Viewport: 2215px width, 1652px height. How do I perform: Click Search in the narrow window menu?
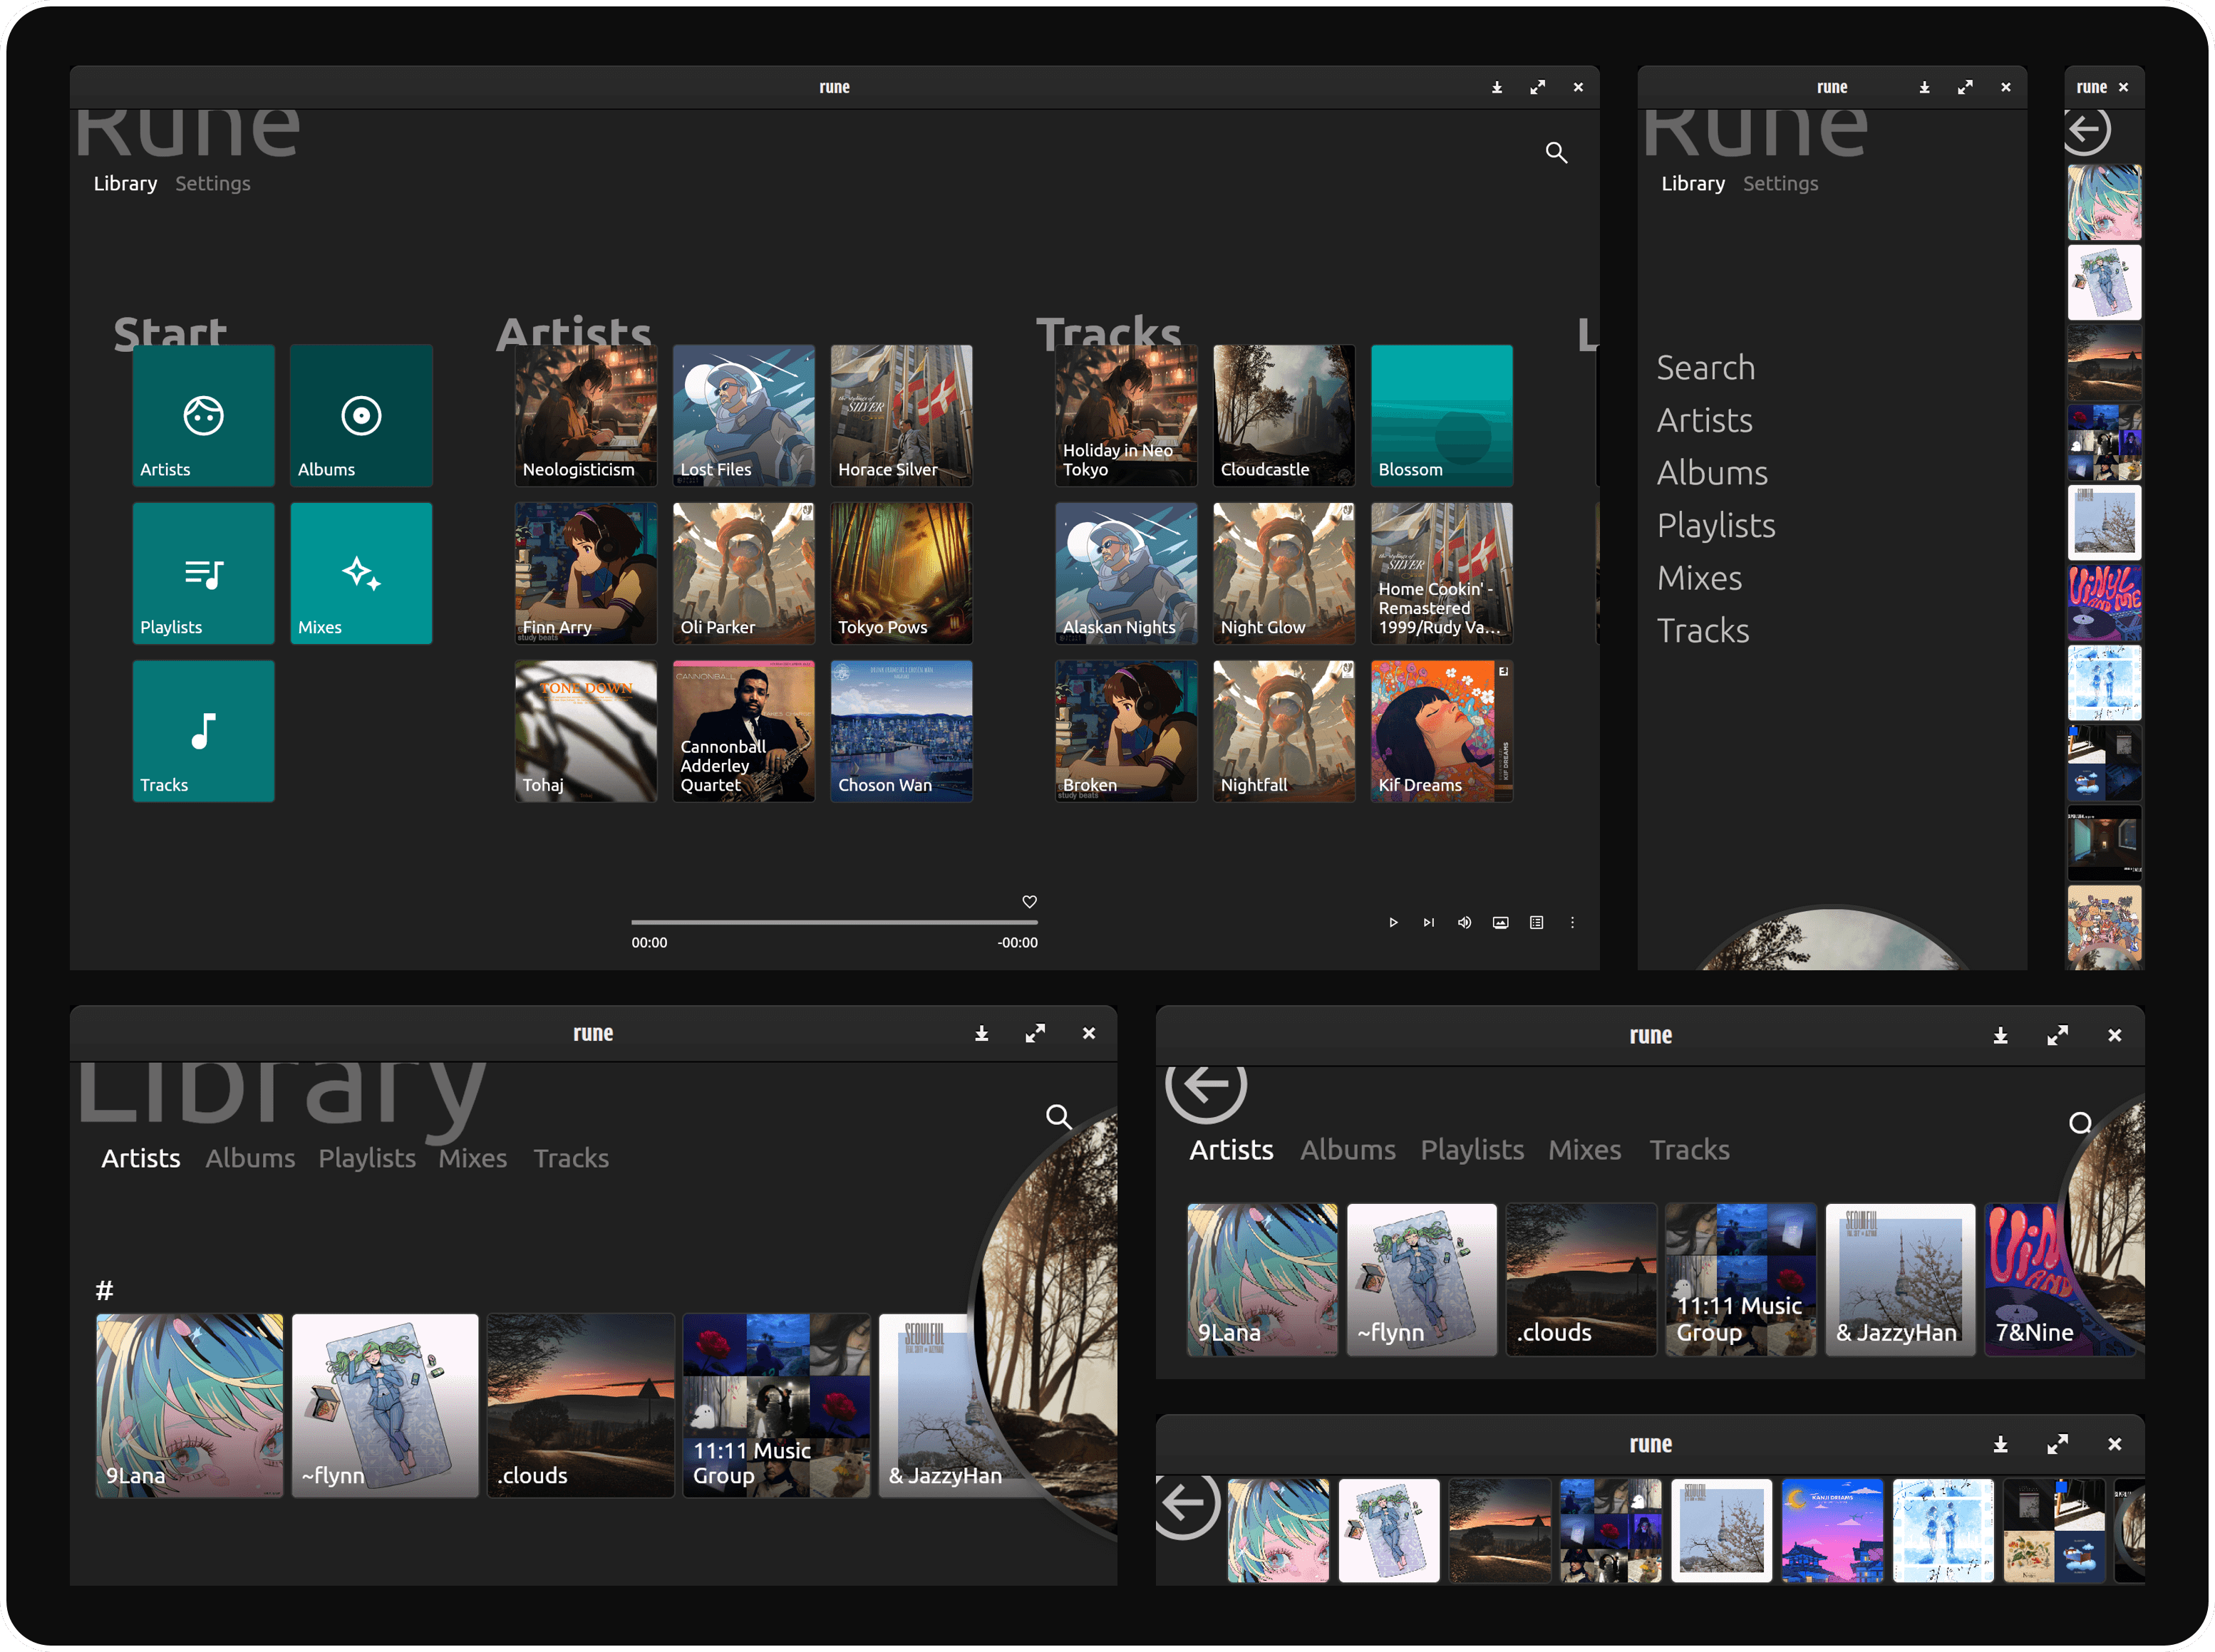pos(1705,368)
